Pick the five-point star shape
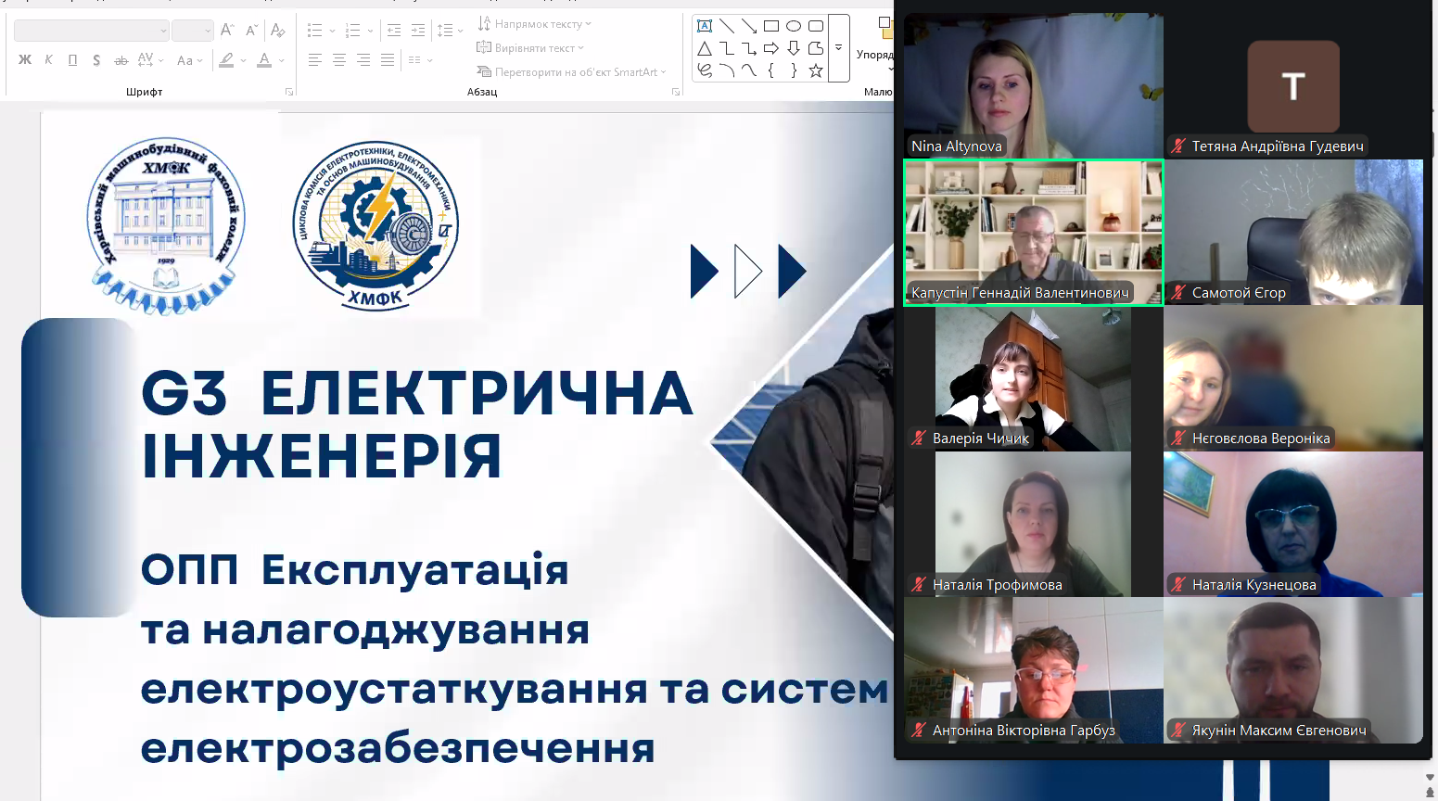 click(x=816, y=70)
